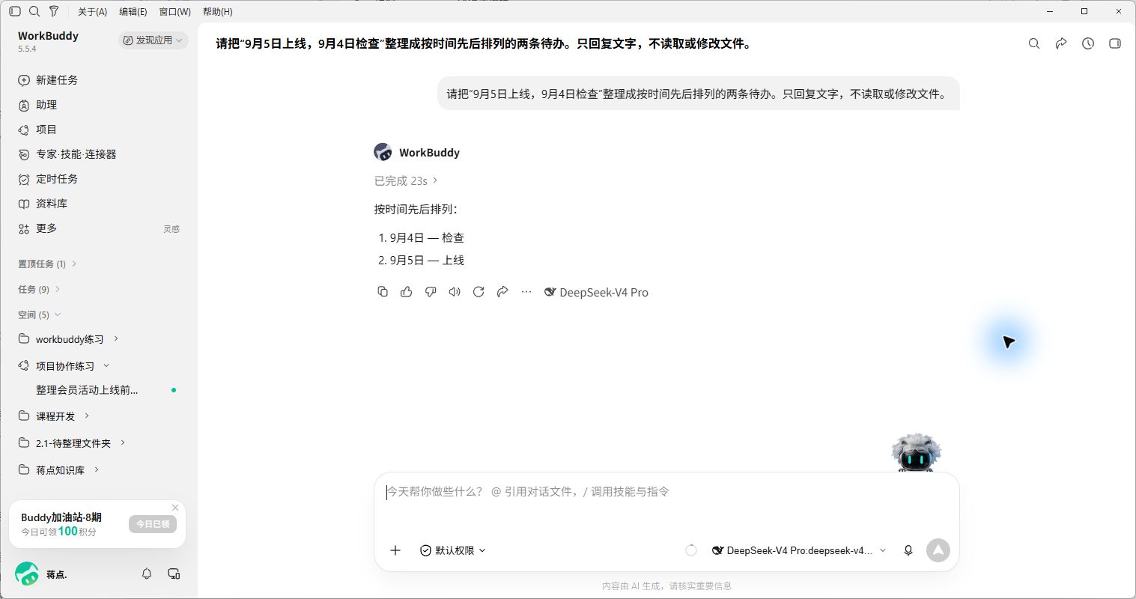Open the history clock icon

[x=1088, y=43]
